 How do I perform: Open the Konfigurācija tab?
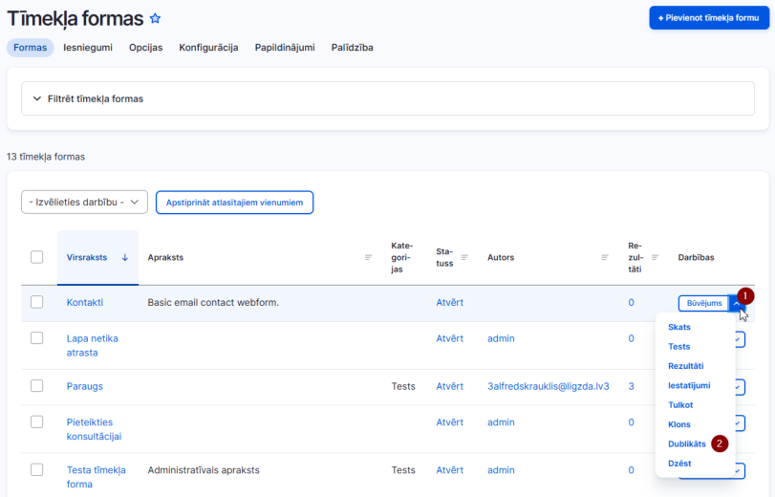coord(208,48)
